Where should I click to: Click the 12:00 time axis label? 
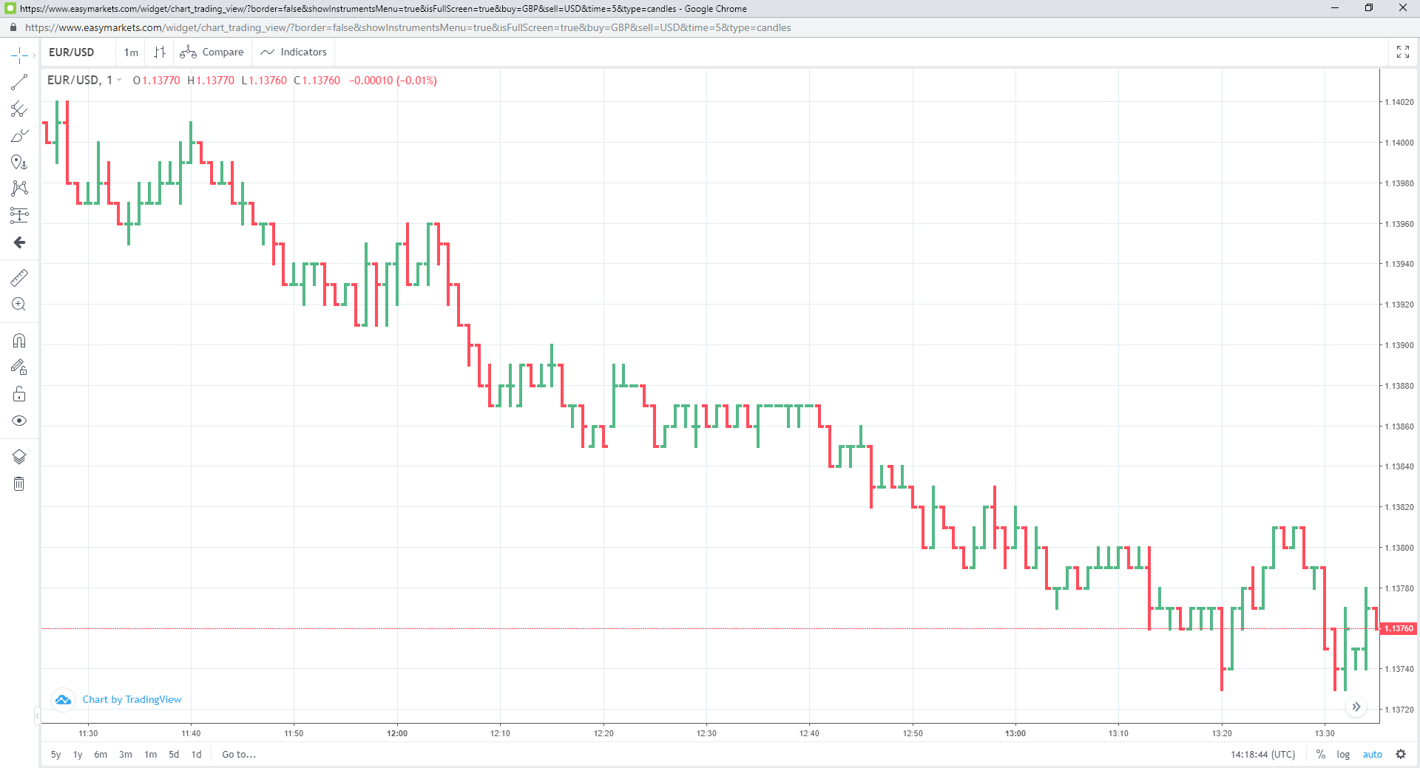pos(397,733)
